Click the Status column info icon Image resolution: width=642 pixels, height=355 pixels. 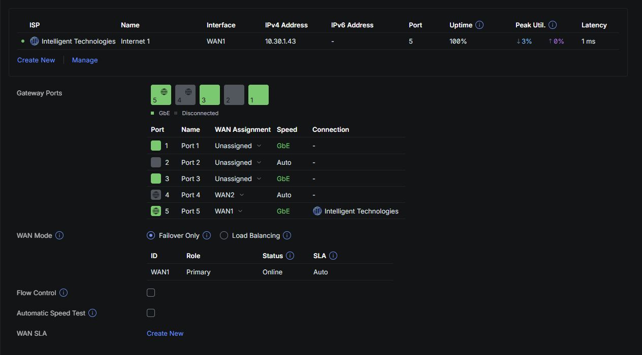[290, 256]
